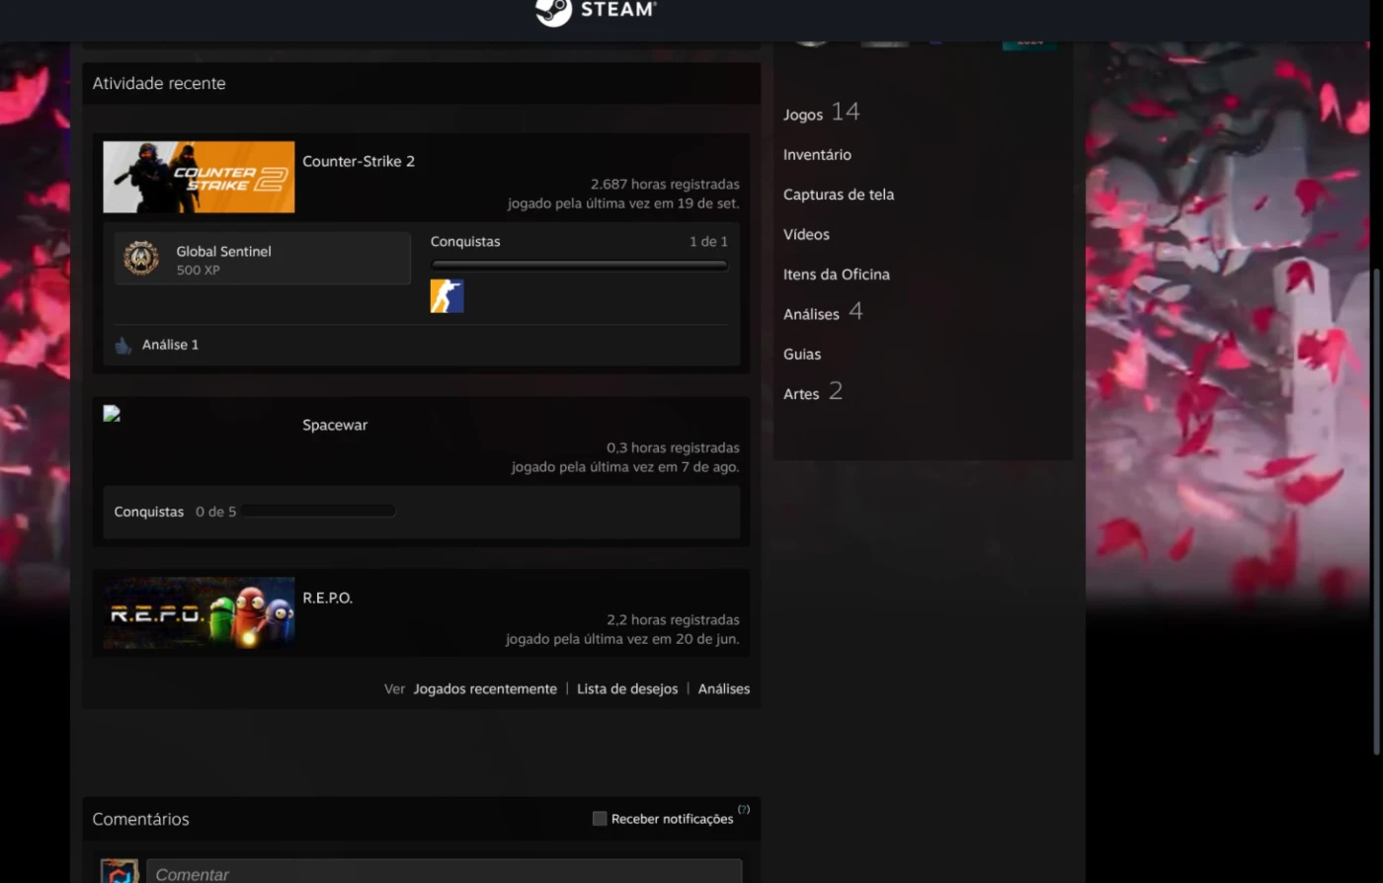Click Jogados recentemente link
1383x883 pixels.
(x=485, y=689)
